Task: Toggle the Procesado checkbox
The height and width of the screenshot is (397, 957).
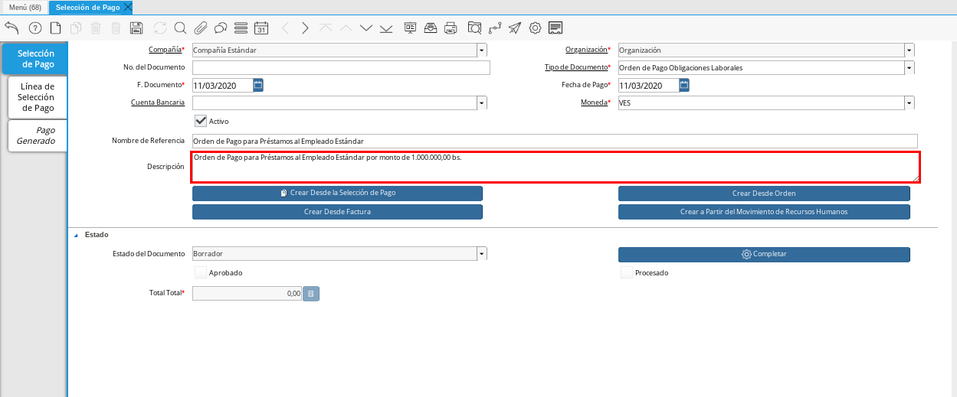Action: click(x=627, y=272)
